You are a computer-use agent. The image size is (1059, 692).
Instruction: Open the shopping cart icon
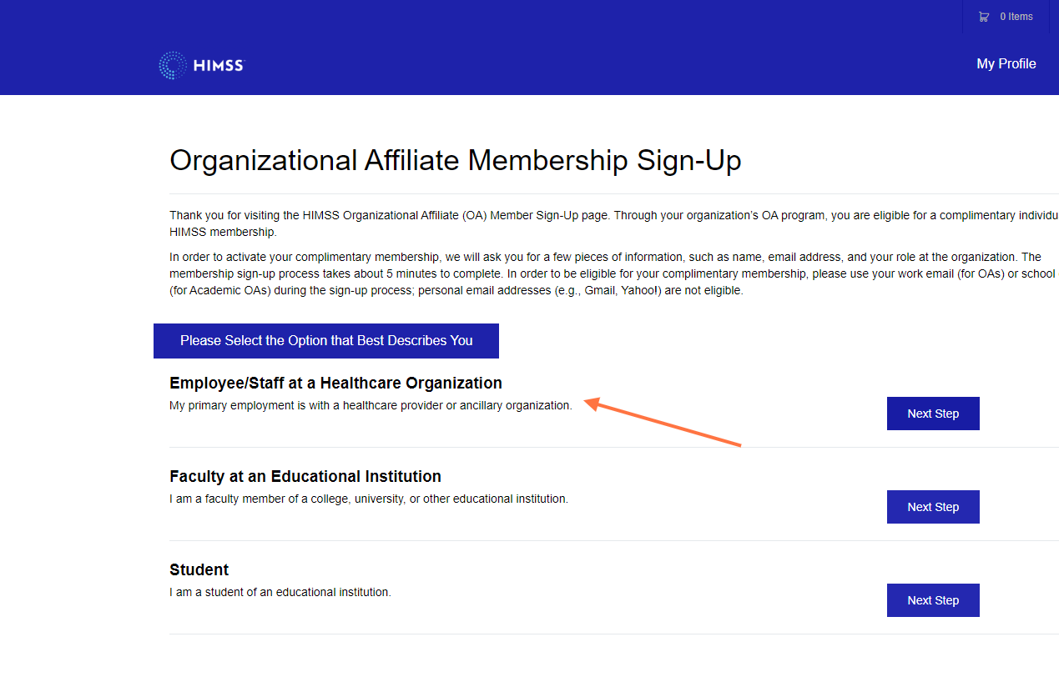click(984, 17)
